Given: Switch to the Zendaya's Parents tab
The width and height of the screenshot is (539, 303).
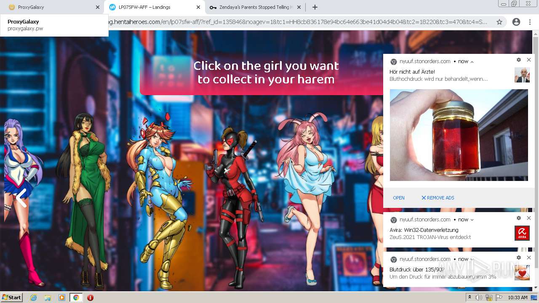Looking at the screenshot, I should coord(255,7).
